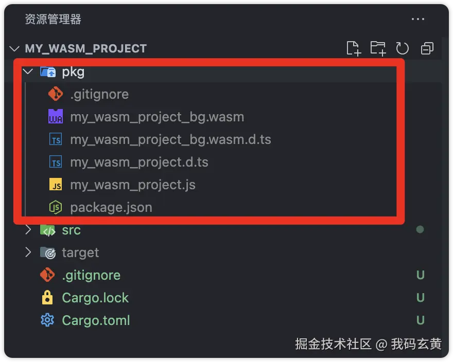Click the Node icon beside package.json
Screen dimensions: 453x362
point(55,207)
